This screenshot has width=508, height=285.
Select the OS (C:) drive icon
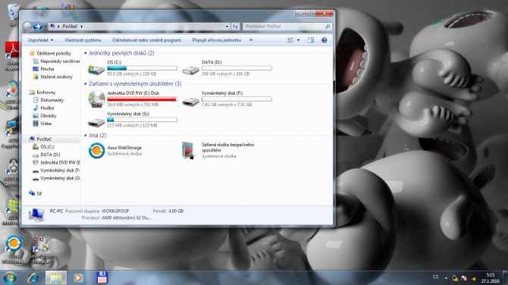pos(96,69)
